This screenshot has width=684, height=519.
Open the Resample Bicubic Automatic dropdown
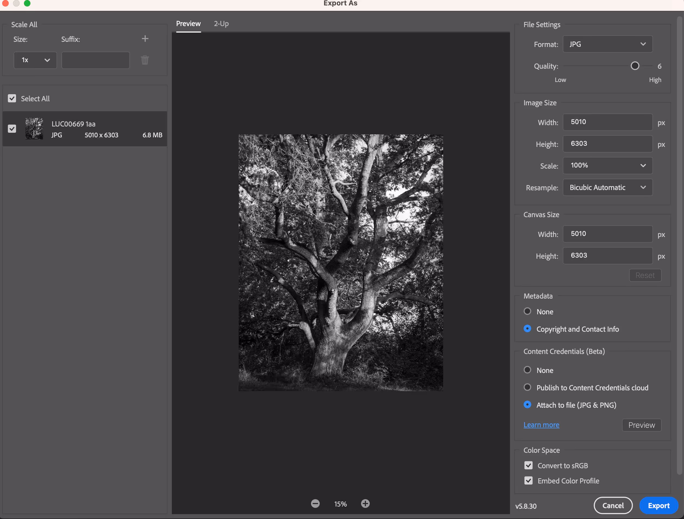pos(607,188)
